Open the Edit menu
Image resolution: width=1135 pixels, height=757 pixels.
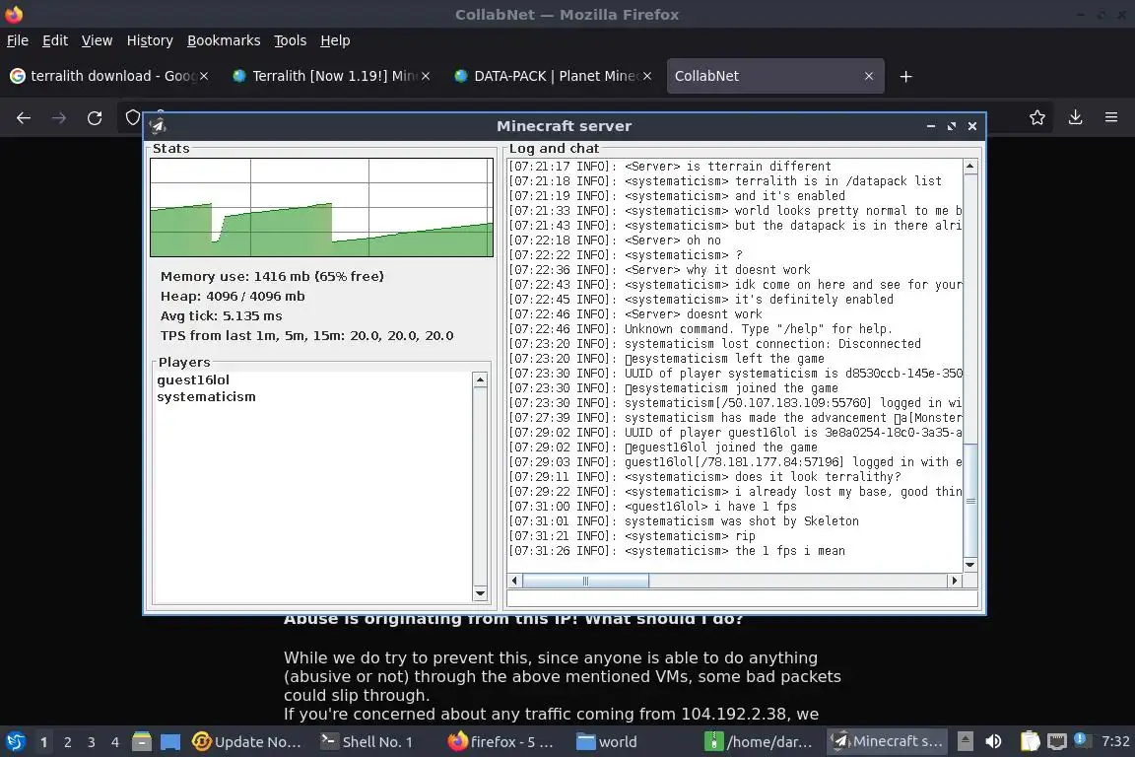click(x=55, y=40)
